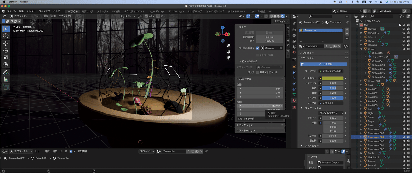Enable カメラをビューに lock checkbox
412x173 pixels.
click(258, 72)
